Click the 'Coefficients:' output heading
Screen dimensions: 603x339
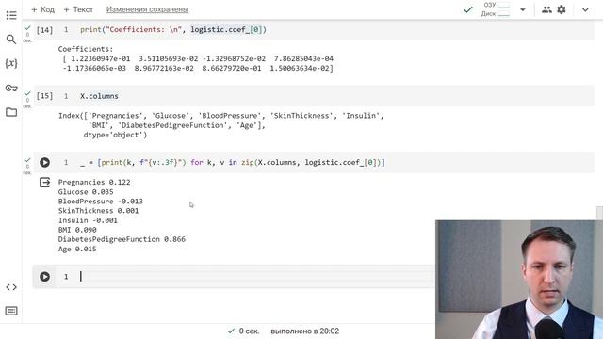[x=86, y=49]
